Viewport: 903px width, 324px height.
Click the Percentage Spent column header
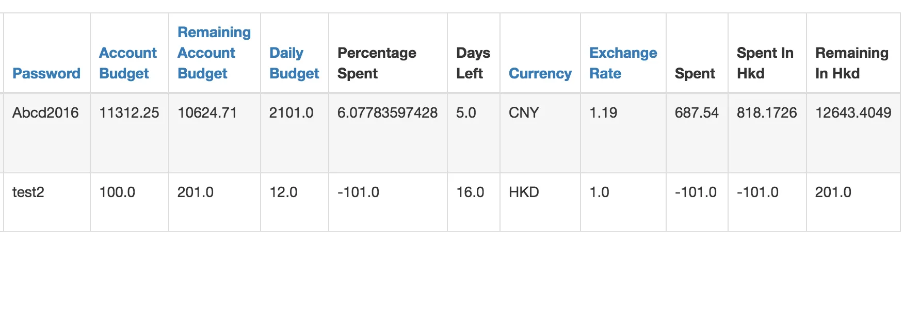[377, 63]
